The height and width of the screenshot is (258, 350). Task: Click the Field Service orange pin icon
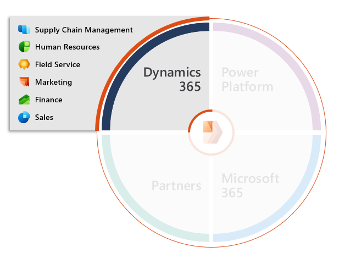(x=24, y=64)
